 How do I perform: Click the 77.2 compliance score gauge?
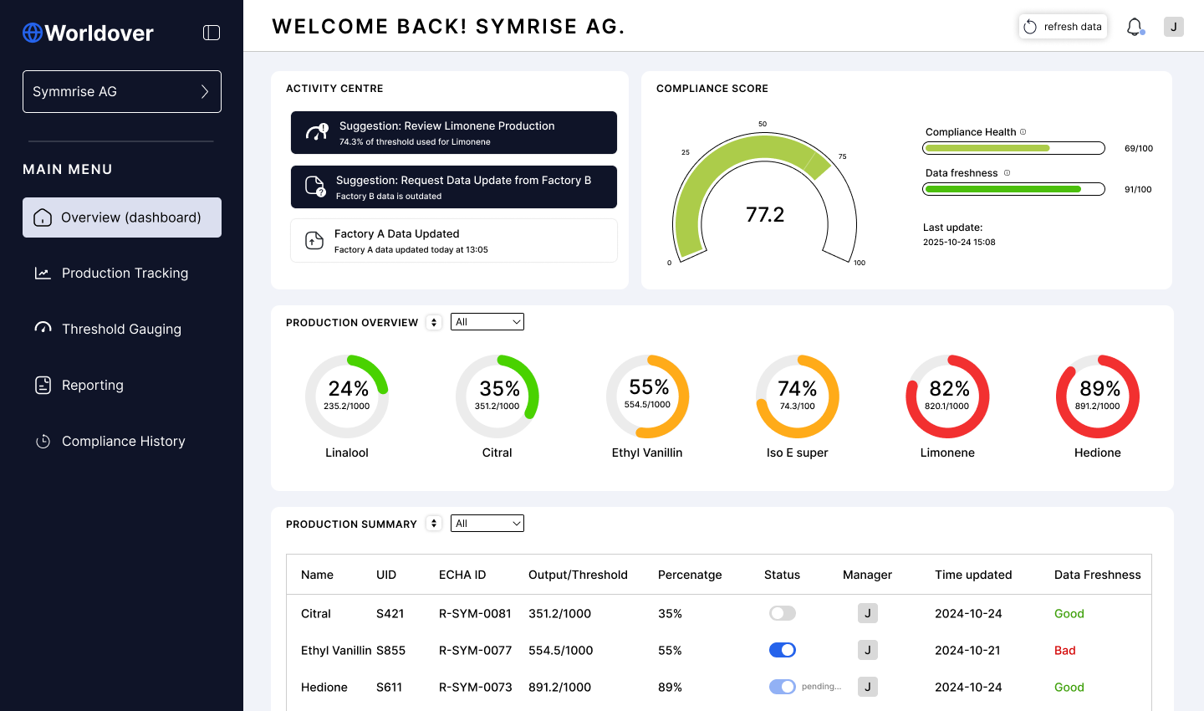pyautogui.click(x=765, y=199)
